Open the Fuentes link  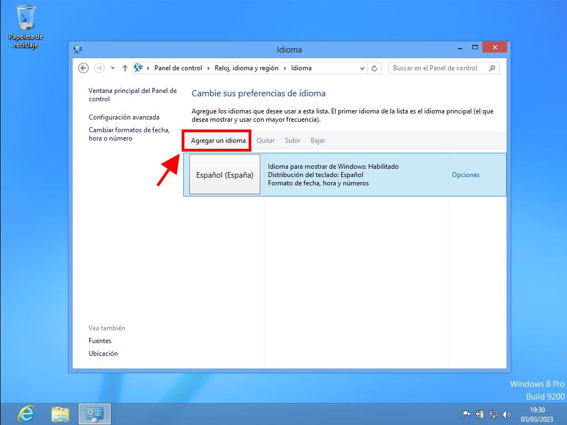(x=100, y=341)
